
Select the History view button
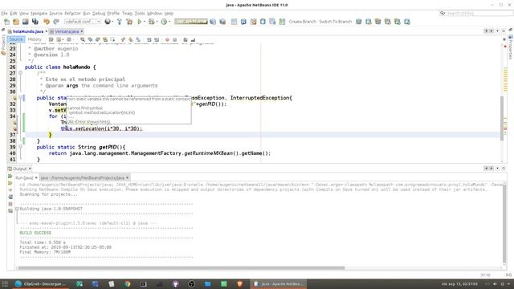[35, 39]
